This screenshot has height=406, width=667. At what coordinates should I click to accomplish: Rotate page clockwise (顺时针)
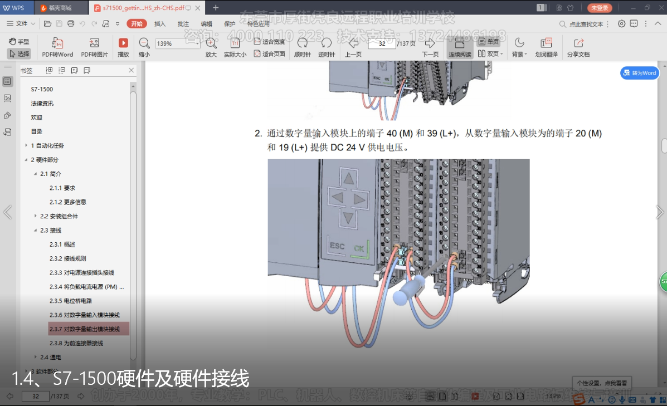point(303,47)
